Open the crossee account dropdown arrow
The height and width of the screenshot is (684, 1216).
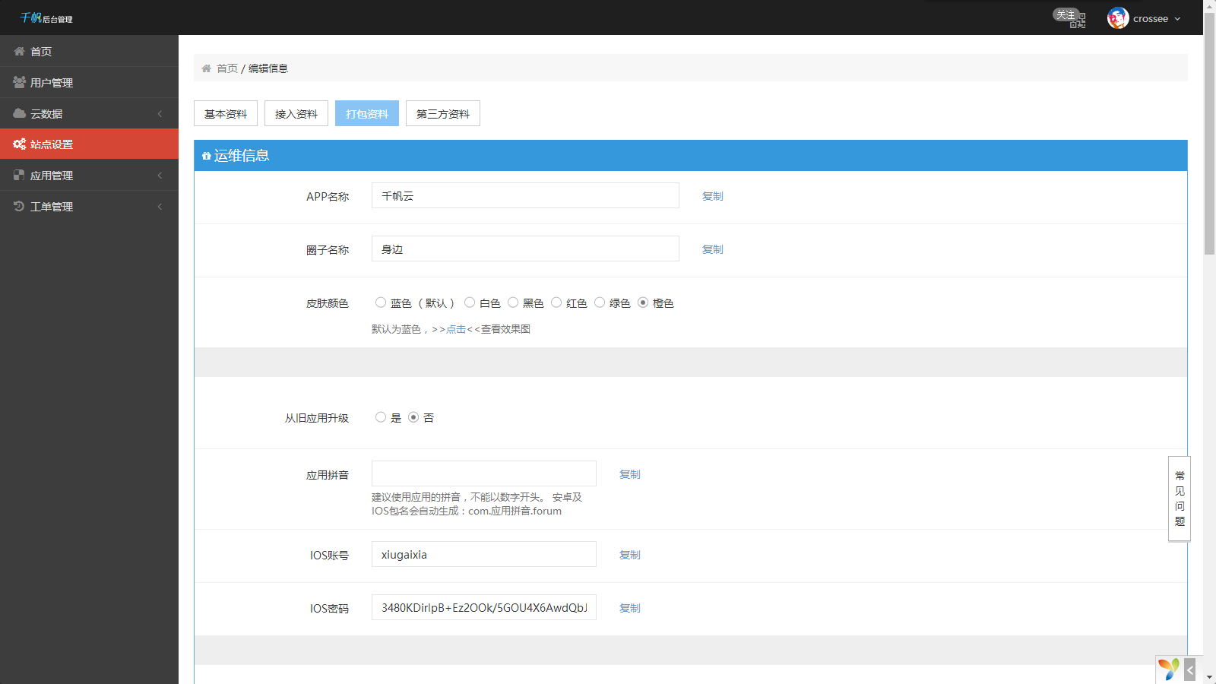1177,19
